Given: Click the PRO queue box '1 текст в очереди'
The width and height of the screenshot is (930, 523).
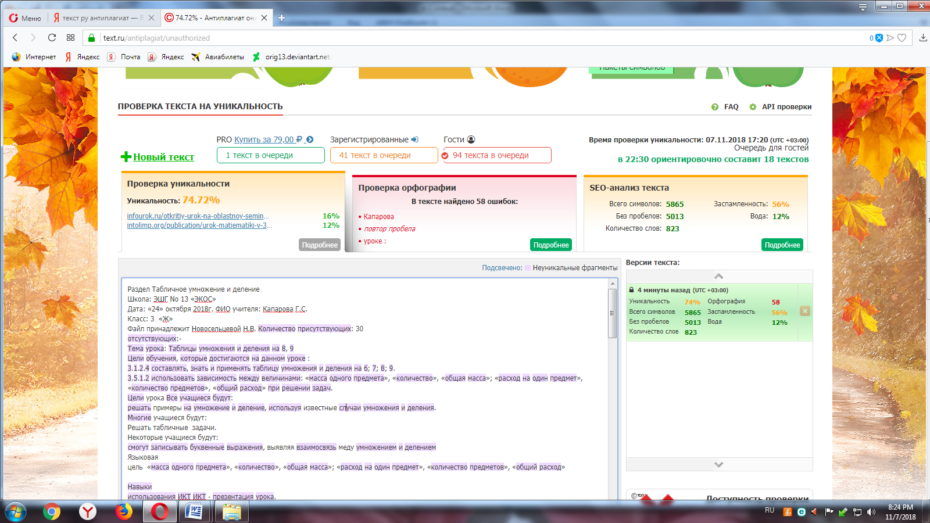Looking at the screenshot, I should click(x=271, y=155).
